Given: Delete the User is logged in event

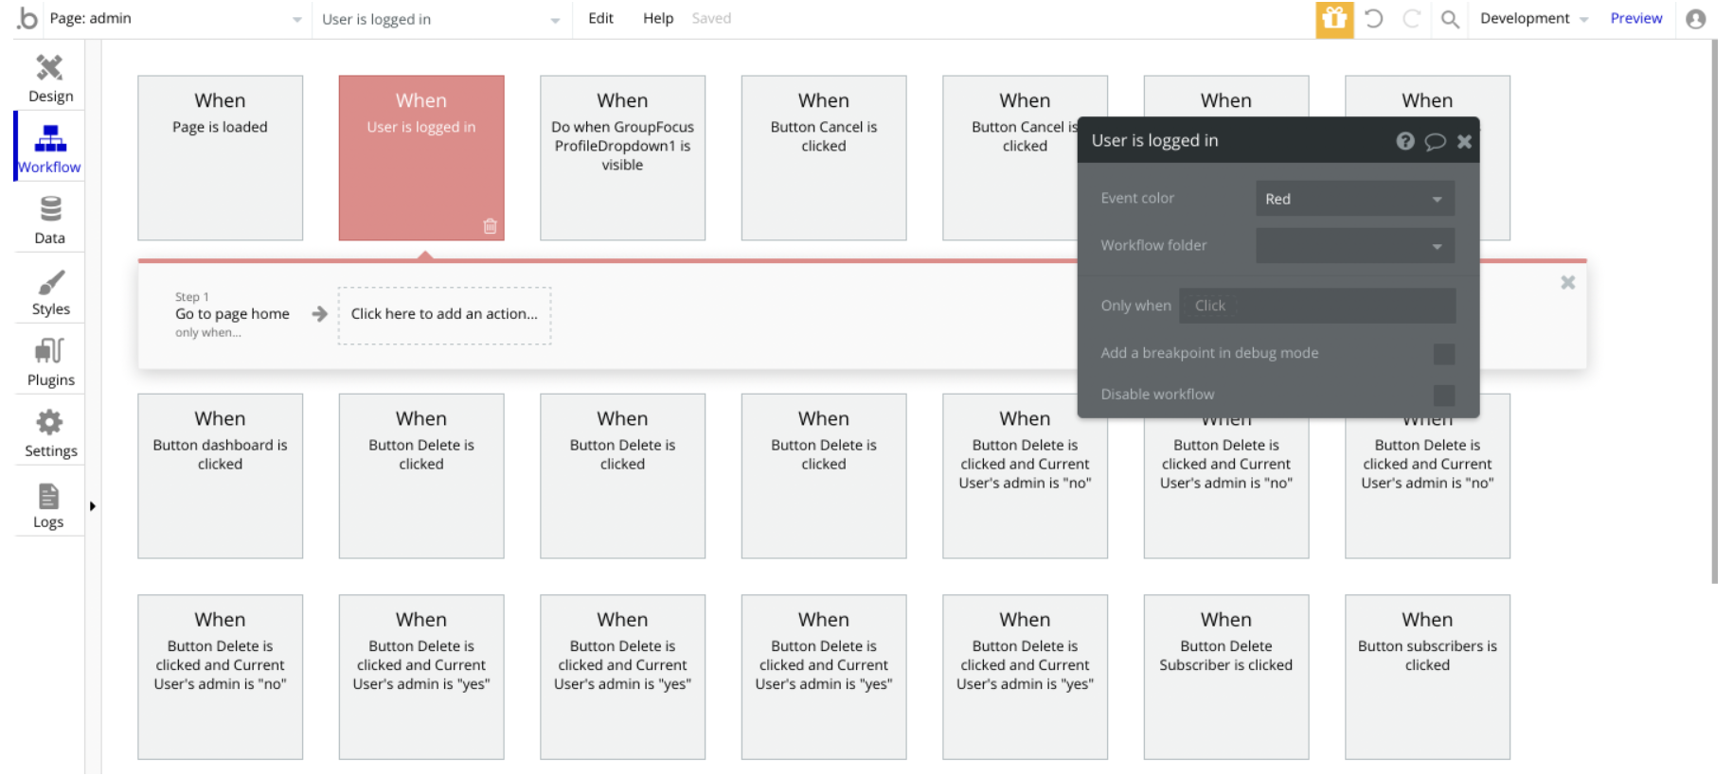Looking at the screenshot, I should click(x=490, y=226).
